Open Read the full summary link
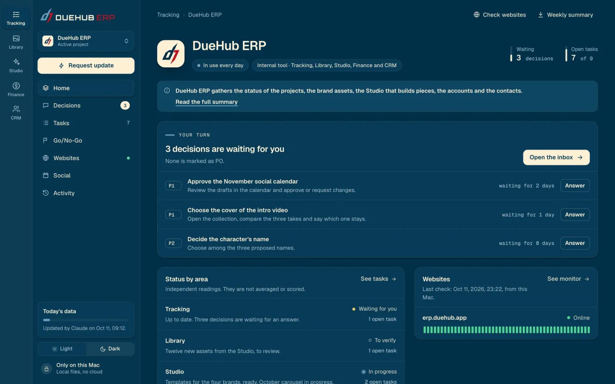This screenshot has height=384, width=615. point(206,102)
